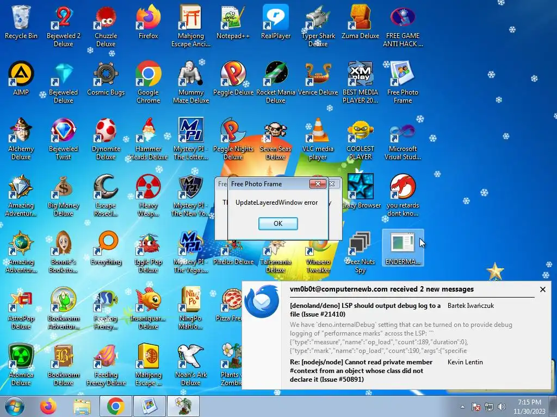This screenshot has width=557, height=417.
Task: Open the Action Center flag icon
Action: 476,407
